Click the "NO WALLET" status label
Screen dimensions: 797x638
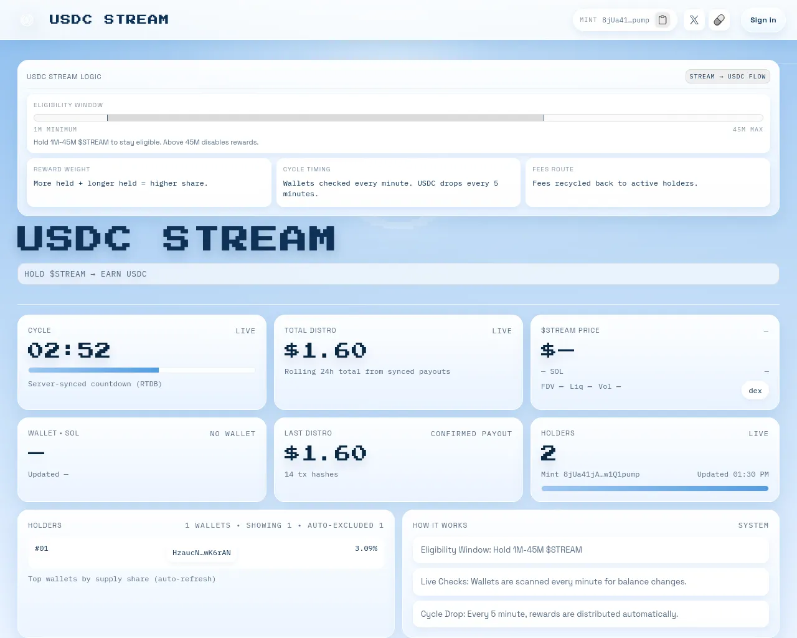tap(233, 434)
